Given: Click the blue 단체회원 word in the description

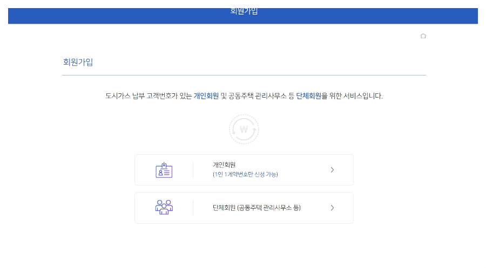Looking at the screenshot, I should (308, 96).
